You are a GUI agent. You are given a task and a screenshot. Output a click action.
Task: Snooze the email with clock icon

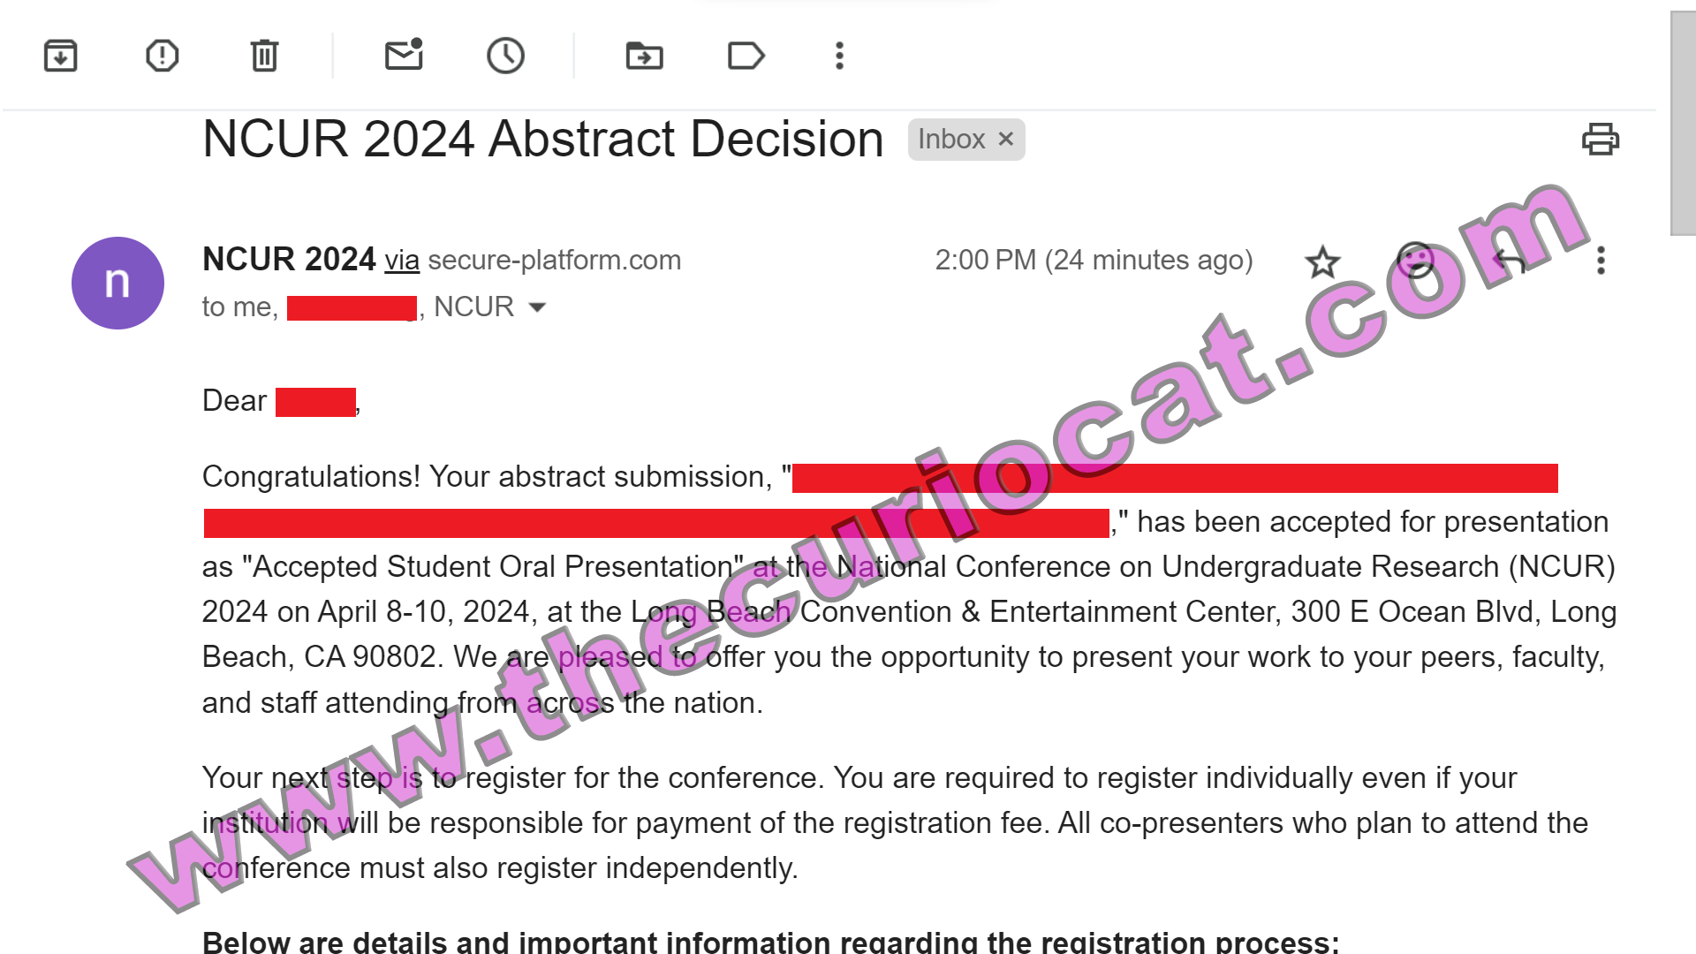click(x=506, y=56)
